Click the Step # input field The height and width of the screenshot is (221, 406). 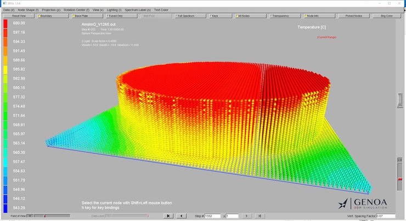[x=211, y=216]
